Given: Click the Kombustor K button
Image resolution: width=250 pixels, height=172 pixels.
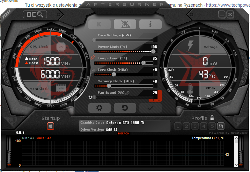Looking at the screenshot, I should pos(99,24).
